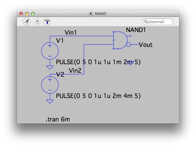Select the V2 voltage source symbol
The image size is (196, 147).
point(50,85)
